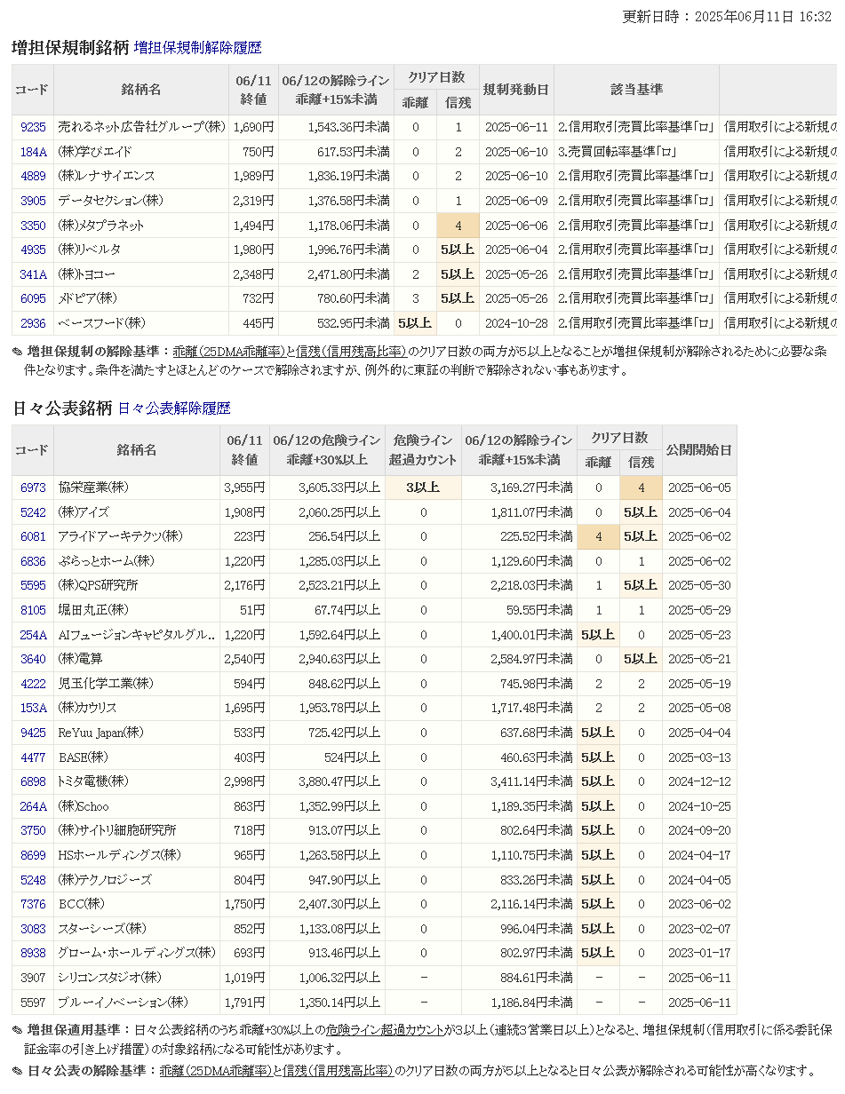Open stock code 5595 link
Image resolution: width=845 pixels, height=1094 pixels.
click(33, 585)
